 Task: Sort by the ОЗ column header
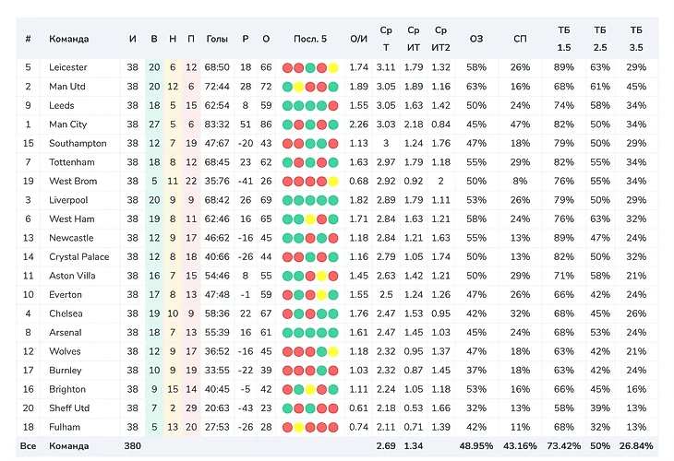pos(476,39)
